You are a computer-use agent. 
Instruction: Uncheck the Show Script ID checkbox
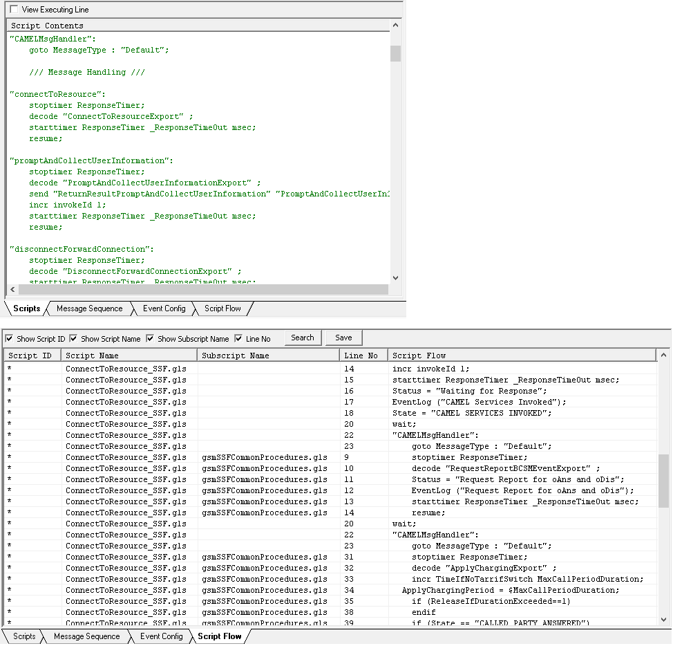(10, 339)
